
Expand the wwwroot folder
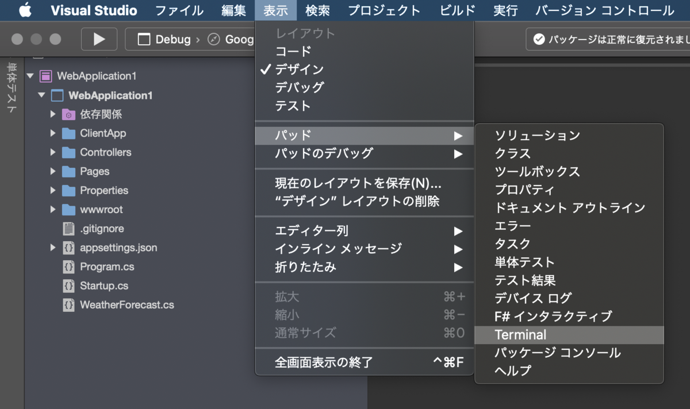pyautogui.click(x=53, y=209)
